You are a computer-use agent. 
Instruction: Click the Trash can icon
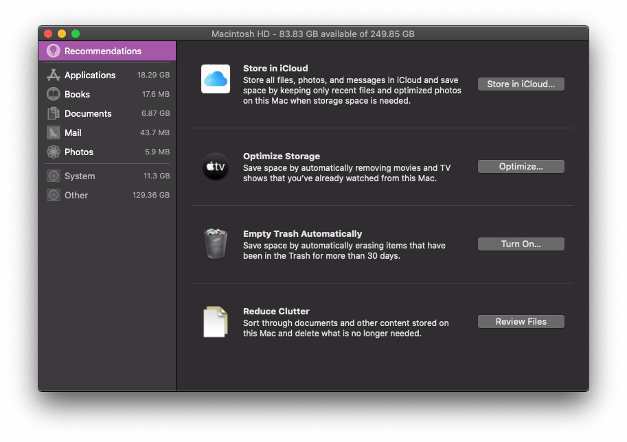[216, 244]
